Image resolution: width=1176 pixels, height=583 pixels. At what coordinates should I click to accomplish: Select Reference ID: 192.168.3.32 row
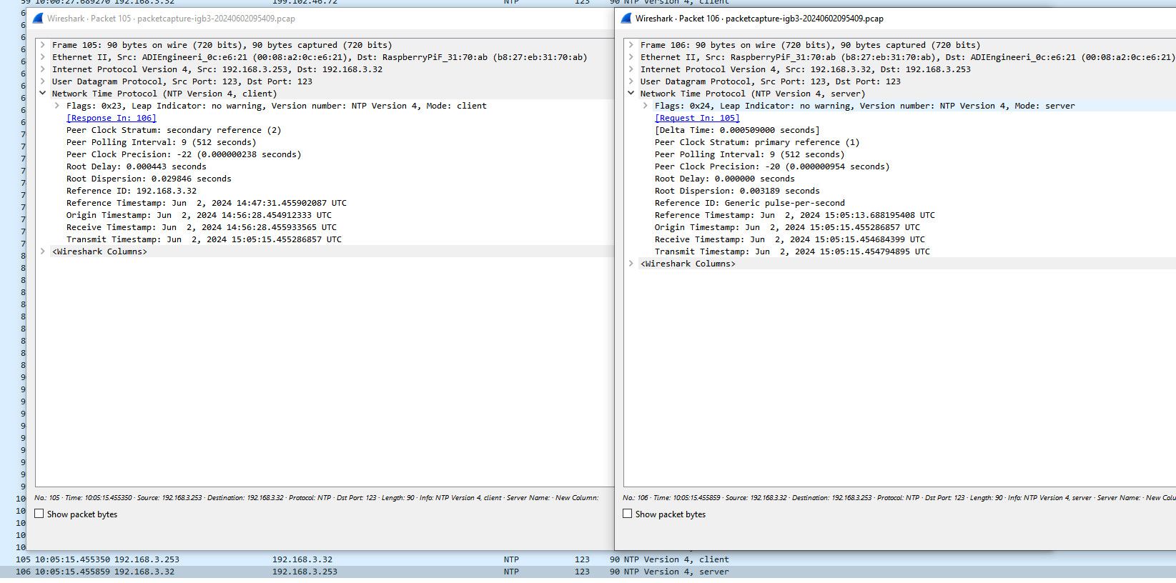click(x=132, y=191)
